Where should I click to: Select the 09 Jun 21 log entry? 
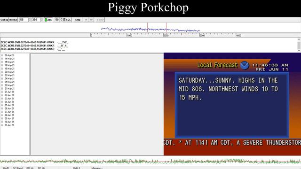[9, 118]
